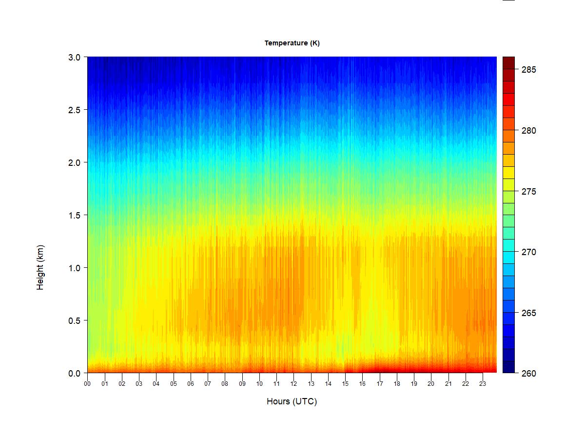The height and width of the screenshot is (439, 585).
Task: Click the 285 colorbar label
Action: [x=528, y=70]
